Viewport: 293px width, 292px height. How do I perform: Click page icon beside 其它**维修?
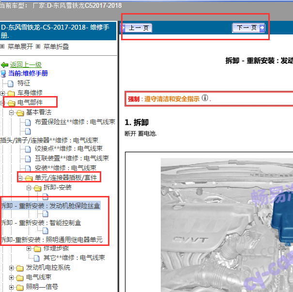37,259
